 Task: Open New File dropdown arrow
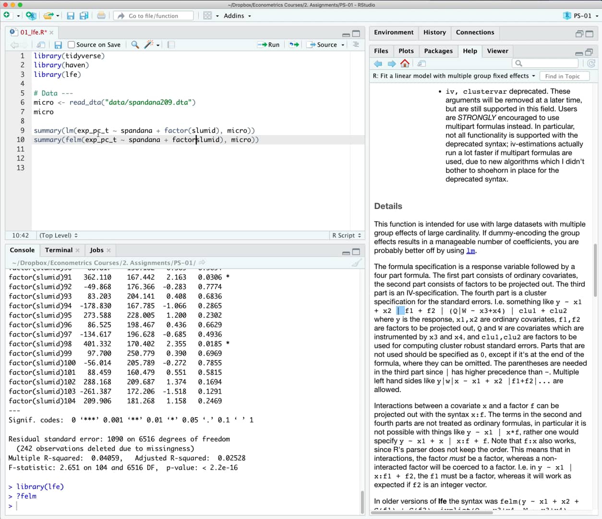tap(18, 16)
